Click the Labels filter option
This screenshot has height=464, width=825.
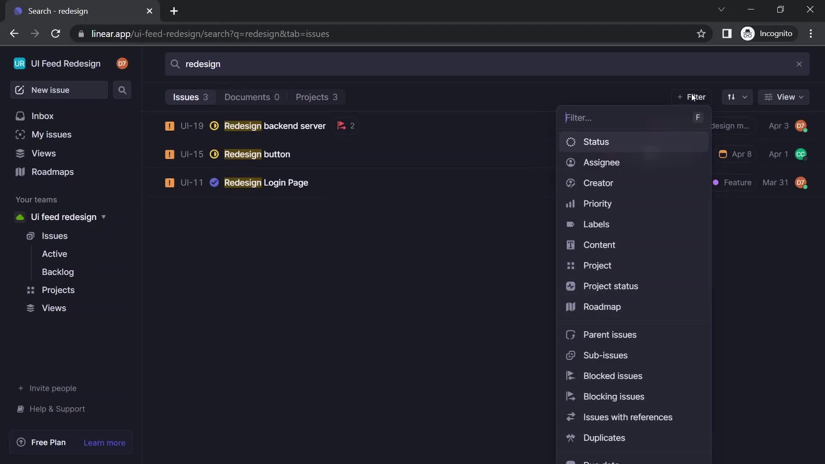point(597,224)
